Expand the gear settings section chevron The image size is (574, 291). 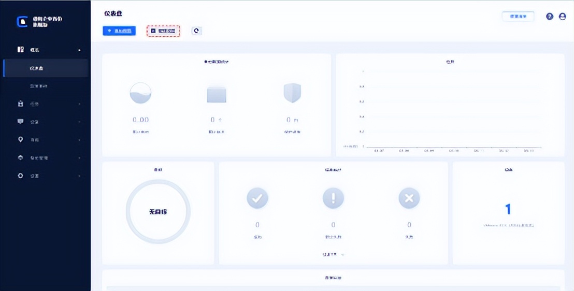click(x=79, y=176)
